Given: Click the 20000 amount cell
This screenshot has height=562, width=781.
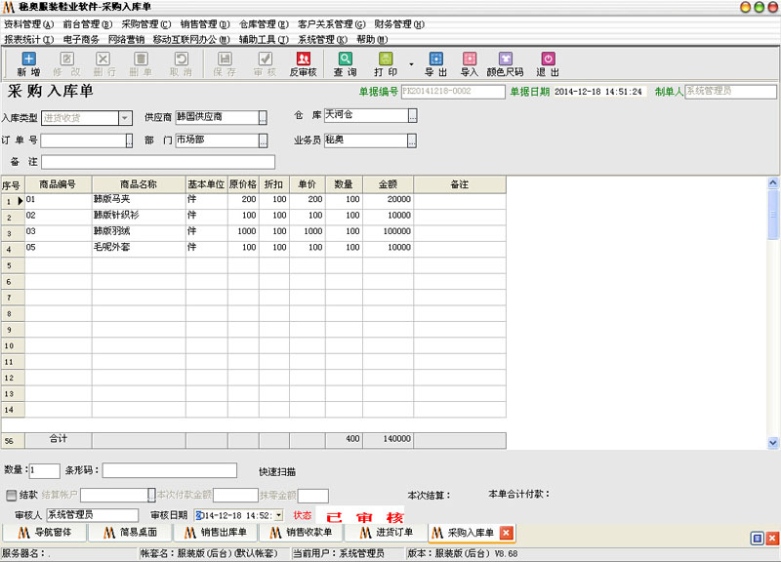Looking at the screenshot, I should (388, 200).
